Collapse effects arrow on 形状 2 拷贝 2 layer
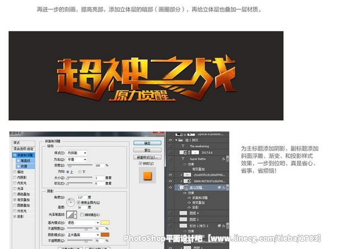This screenshot has width=352, height=249. click(x=227, y=225)
